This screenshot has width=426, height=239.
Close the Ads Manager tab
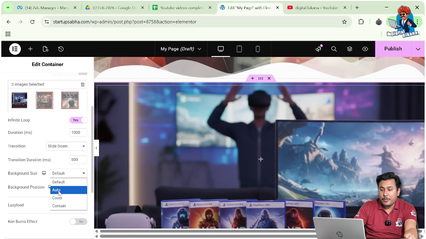point(75,8)
